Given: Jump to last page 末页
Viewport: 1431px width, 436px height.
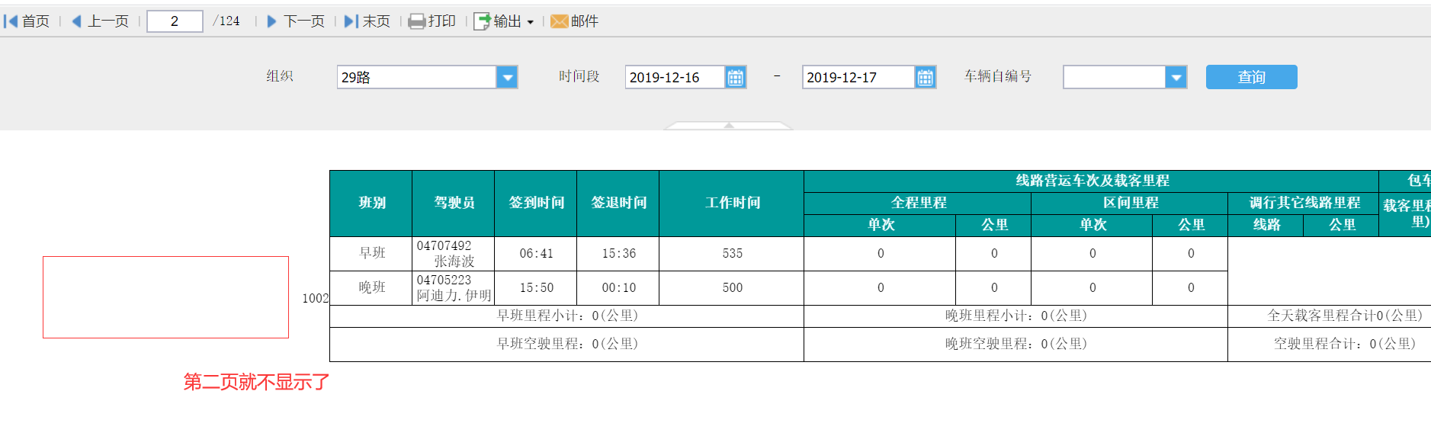Looking at the screenshot, I should point(367,21).
